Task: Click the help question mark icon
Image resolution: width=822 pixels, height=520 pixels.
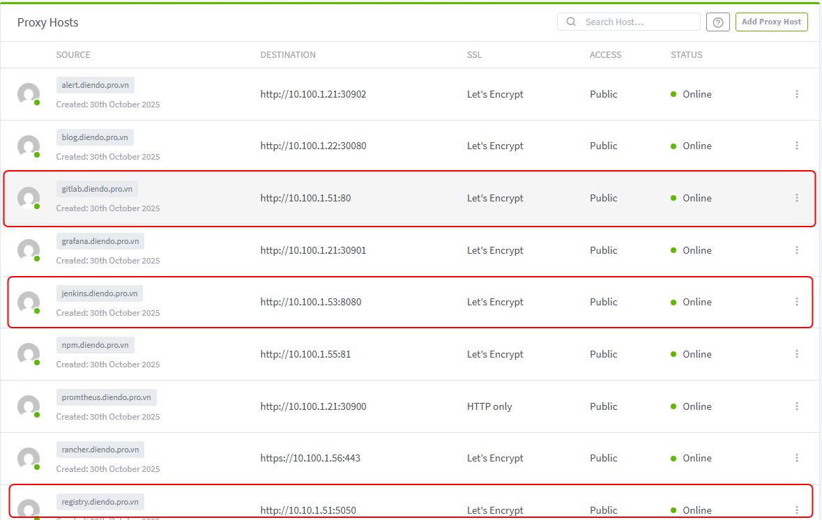Action: click(717, 22)
